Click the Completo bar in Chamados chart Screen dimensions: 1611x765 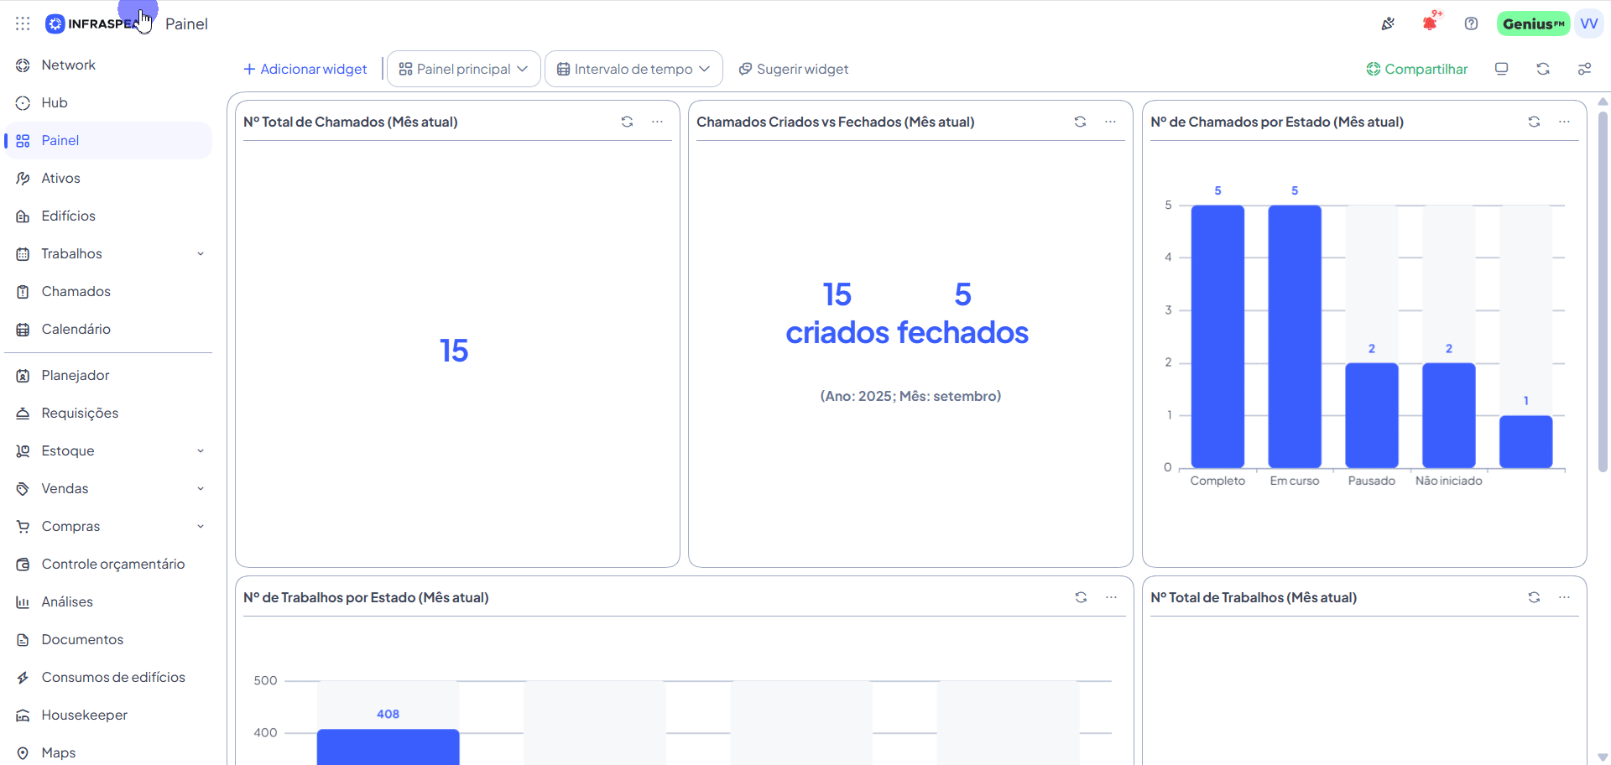tap(1217, 336)
